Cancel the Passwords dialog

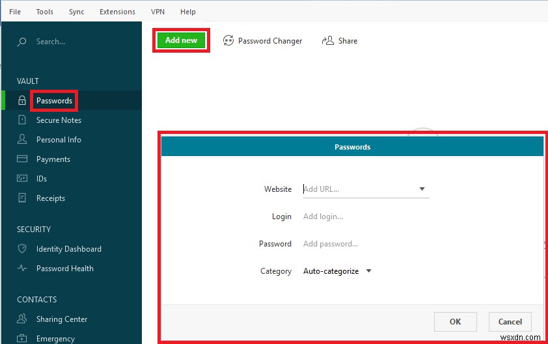(x=510, y=322)
